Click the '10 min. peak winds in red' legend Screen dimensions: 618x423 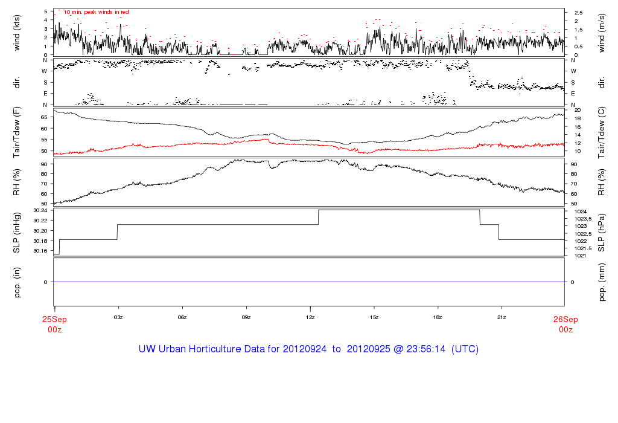pos(97,12)
